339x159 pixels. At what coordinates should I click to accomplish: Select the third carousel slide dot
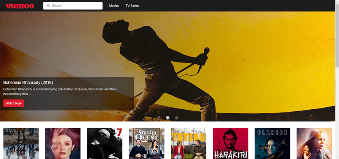tap(176, 118)
